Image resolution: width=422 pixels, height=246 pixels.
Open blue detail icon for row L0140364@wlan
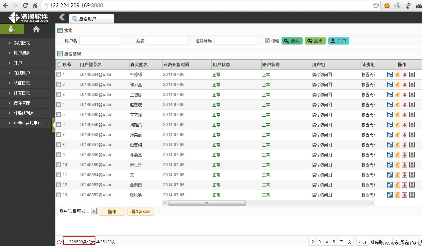click(390, 75)
